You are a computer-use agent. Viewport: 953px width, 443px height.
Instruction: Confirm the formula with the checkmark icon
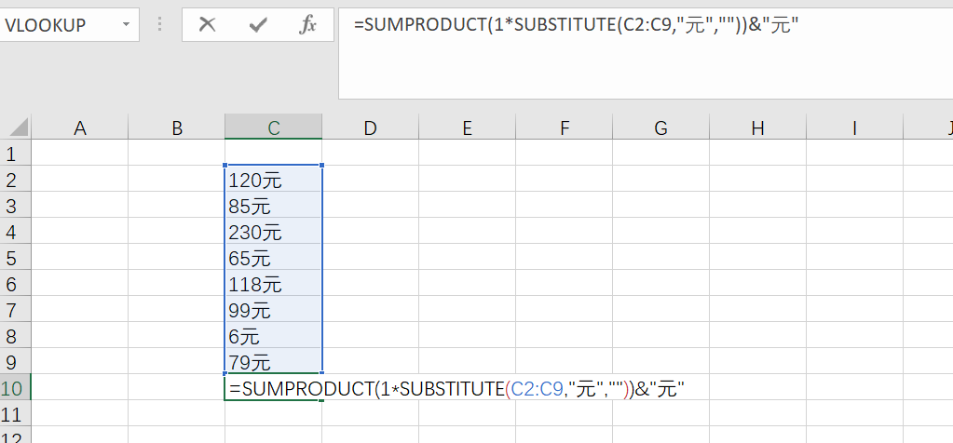coord(258,25)
